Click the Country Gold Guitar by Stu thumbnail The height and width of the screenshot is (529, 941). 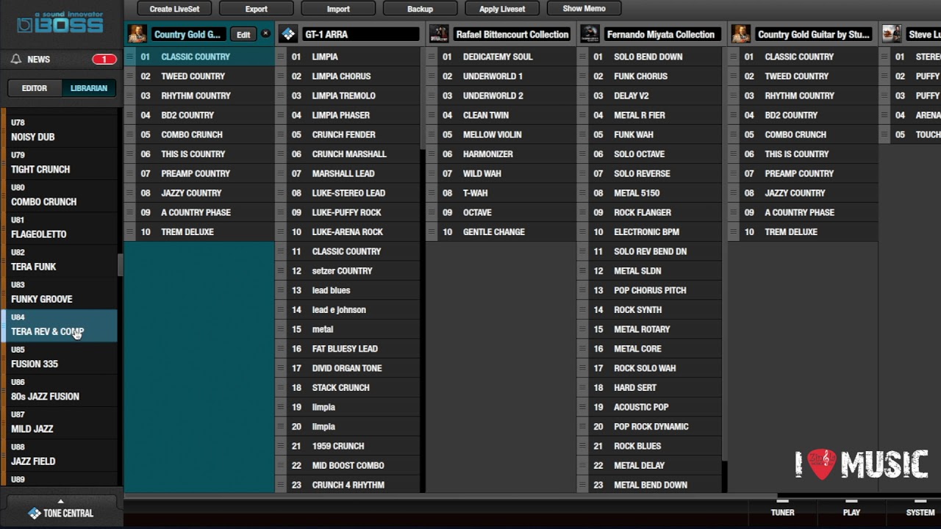click(741, 34)
